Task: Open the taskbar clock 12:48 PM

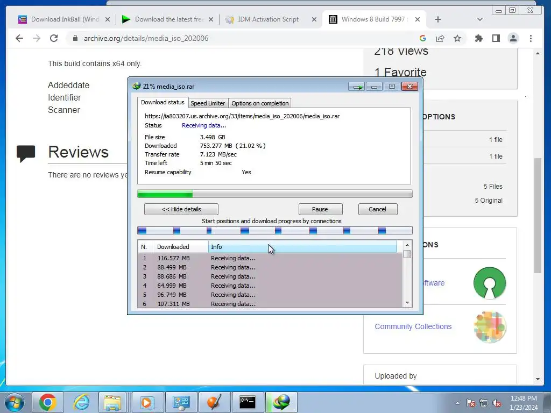Action: click(524, 403)
